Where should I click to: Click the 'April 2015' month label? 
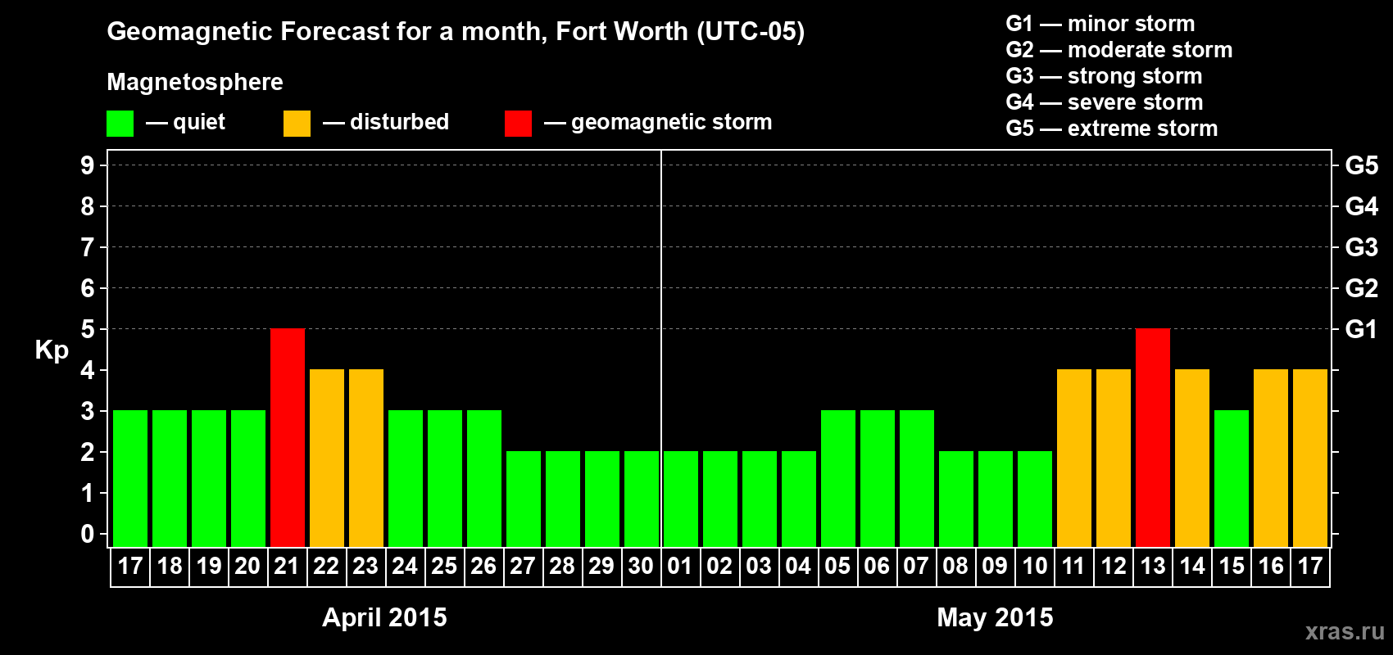point(384,617)
